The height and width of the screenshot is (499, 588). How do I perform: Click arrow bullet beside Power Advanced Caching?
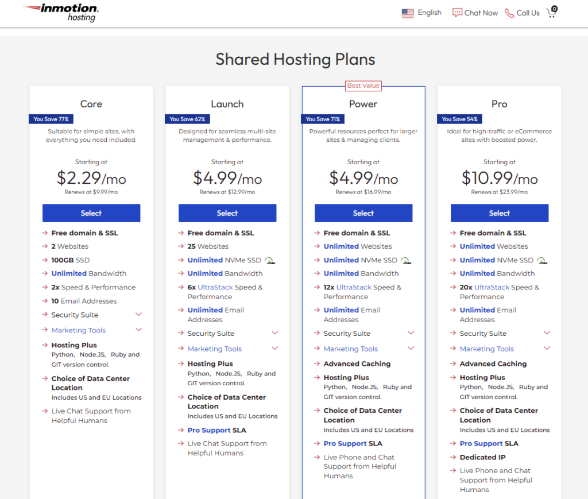pyautogui.click(x=317, y=363)
